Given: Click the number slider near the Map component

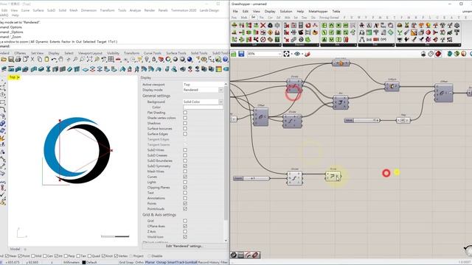Looking at the screenshot, I should pos(362,120).
